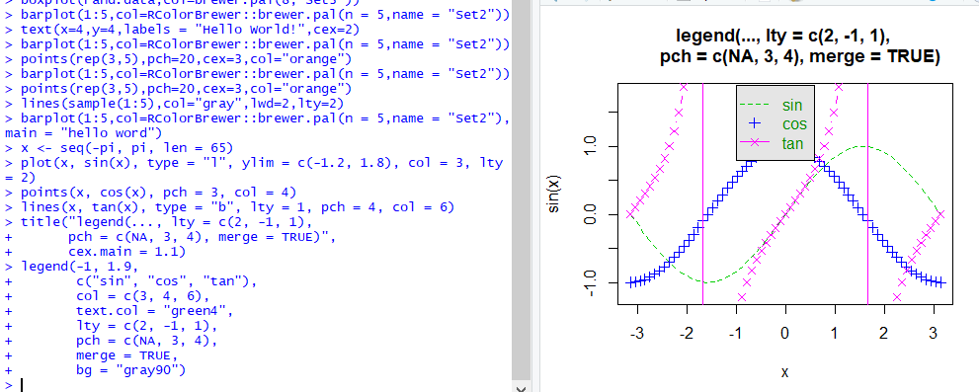
Task: Click the 'sin' legend entry
Action: point(792,105)
